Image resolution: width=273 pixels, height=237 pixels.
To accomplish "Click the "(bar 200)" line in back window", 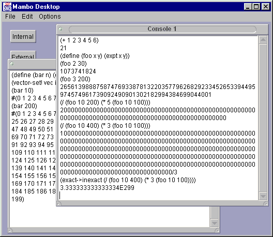I will click(x=24, y=106).
